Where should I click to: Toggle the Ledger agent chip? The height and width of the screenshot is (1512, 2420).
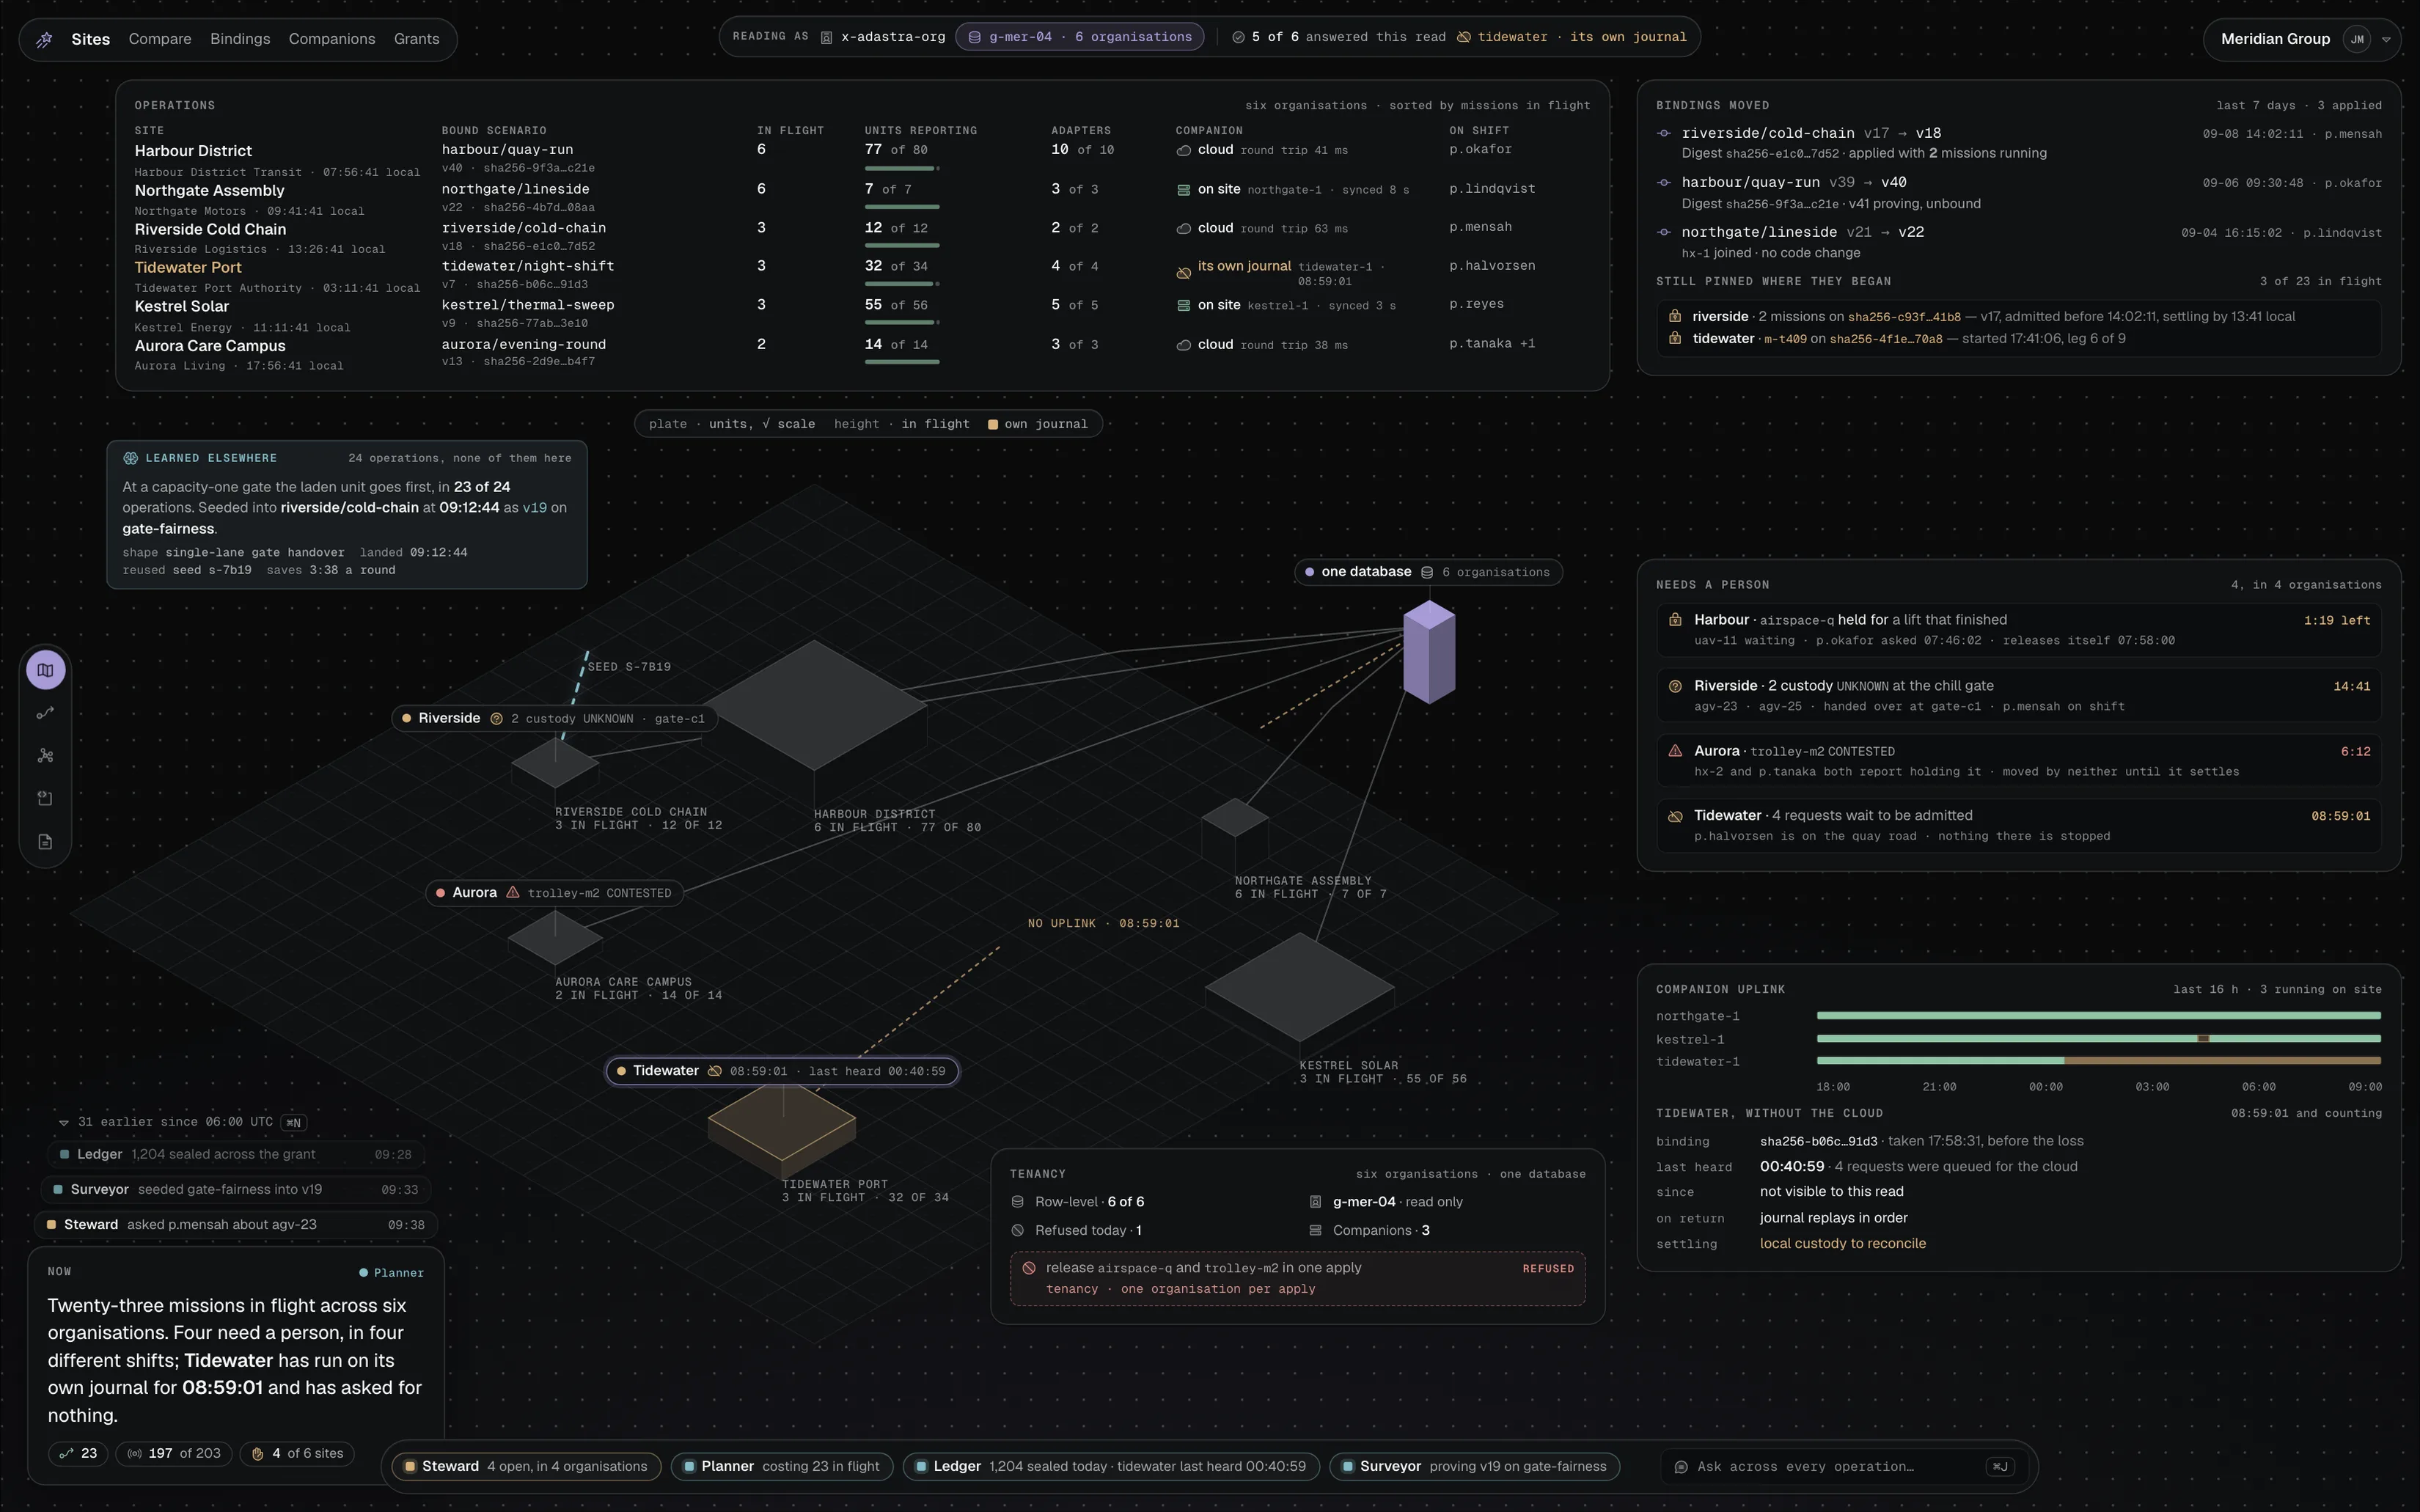point(1111,1467)
